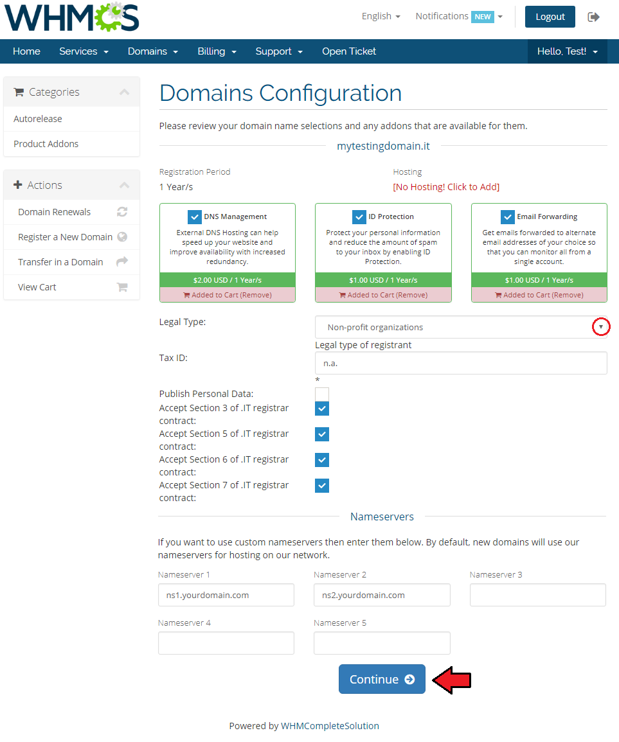Image resolution: width=619 pixels, height=742 pixels.
Task: Click the plus icon in Actions header
Action: coord(18,184)
